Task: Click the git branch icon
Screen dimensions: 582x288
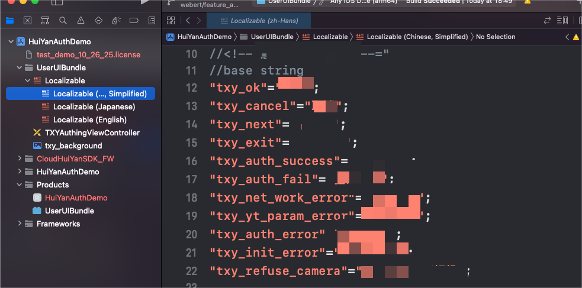Action: (x=171, y=2)
